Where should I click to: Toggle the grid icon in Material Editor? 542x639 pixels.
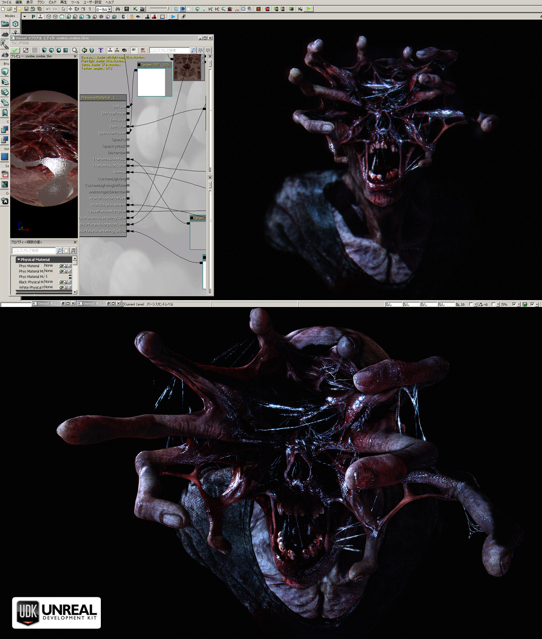click(34, 50)
